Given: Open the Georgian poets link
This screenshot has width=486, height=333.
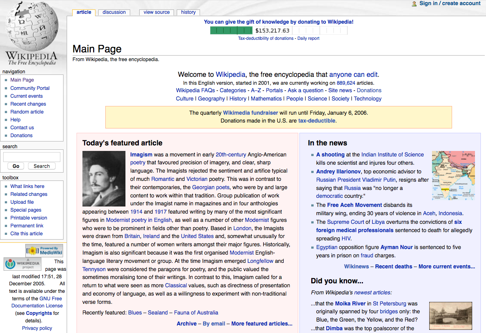Looking at the screenshot, I should point(211,187).
